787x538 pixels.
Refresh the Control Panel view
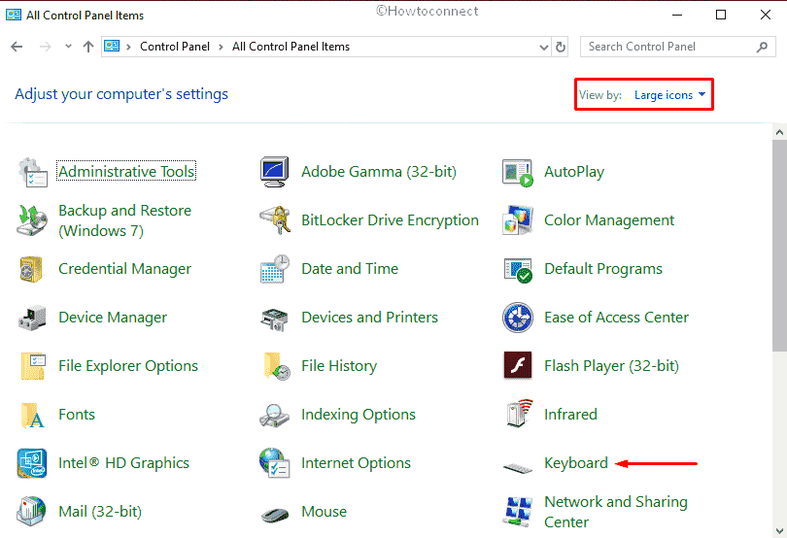(561, 48)
